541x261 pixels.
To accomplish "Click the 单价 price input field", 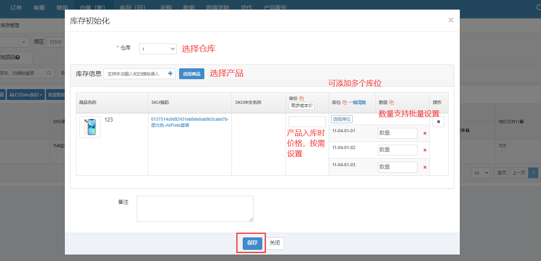I will coord(307,122).
